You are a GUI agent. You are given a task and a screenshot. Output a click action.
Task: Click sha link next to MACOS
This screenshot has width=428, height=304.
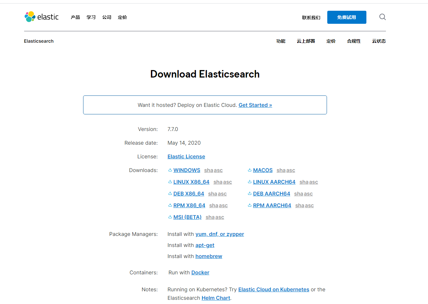coord(281,170)
